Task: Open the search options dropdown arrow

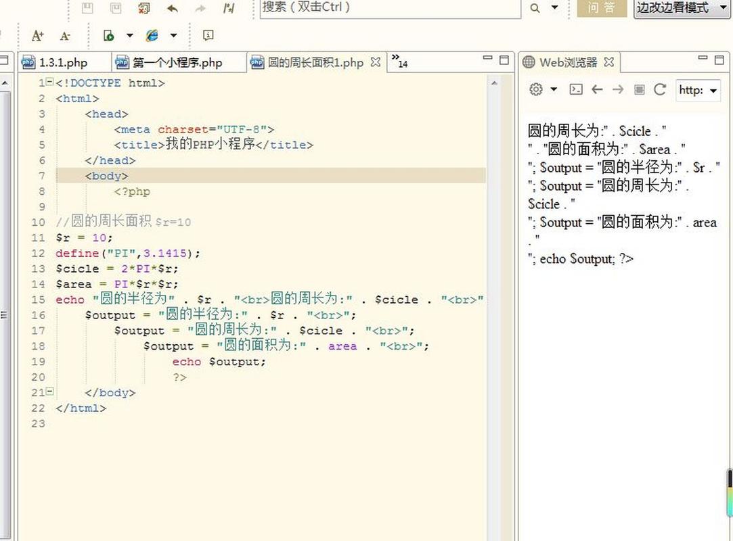Action: pyautogui.click(x=554, y=7)
